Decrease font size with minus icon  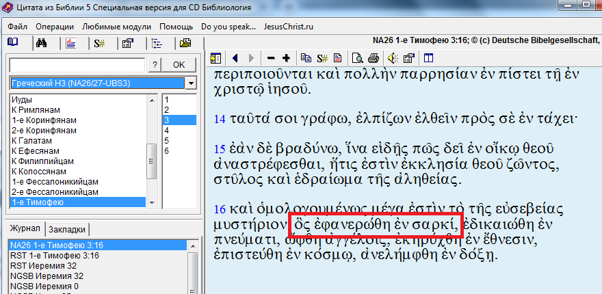click(271, 57)
